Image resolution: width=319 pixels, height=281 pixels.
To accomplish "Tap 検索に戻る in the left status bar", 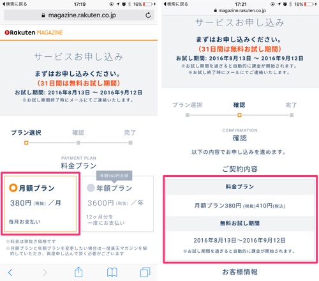I will 15,4.
